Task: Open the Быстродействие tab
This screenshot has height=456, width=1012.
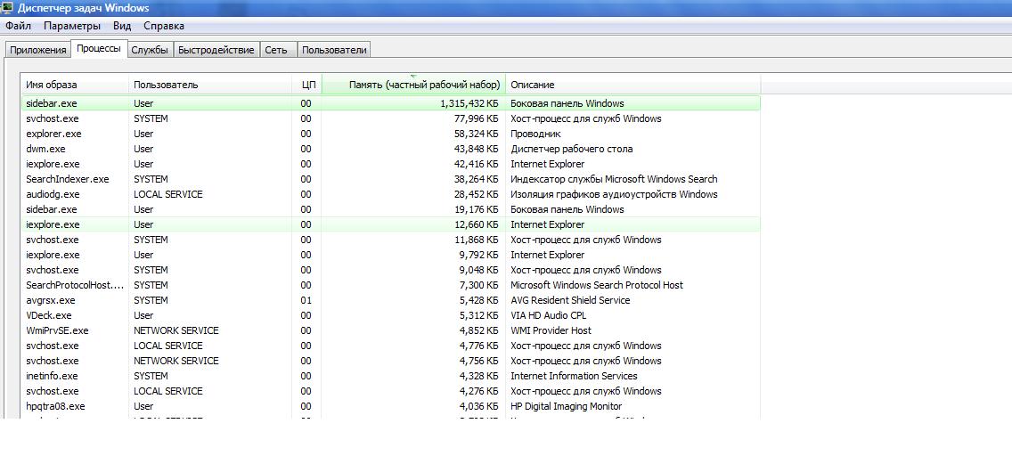Action: click(216, 50)
